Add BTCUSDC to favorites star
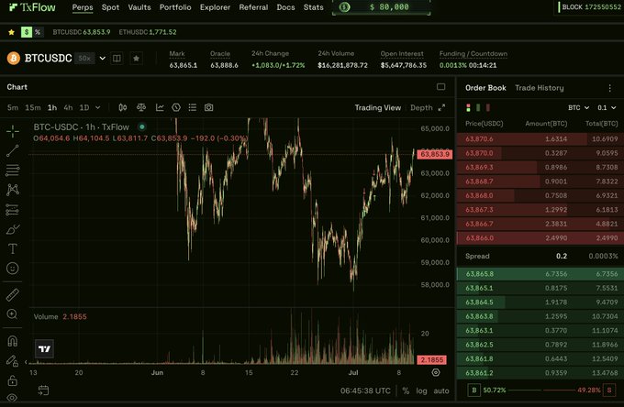Viewport: 624px width, 407px height. pos(136,59)
